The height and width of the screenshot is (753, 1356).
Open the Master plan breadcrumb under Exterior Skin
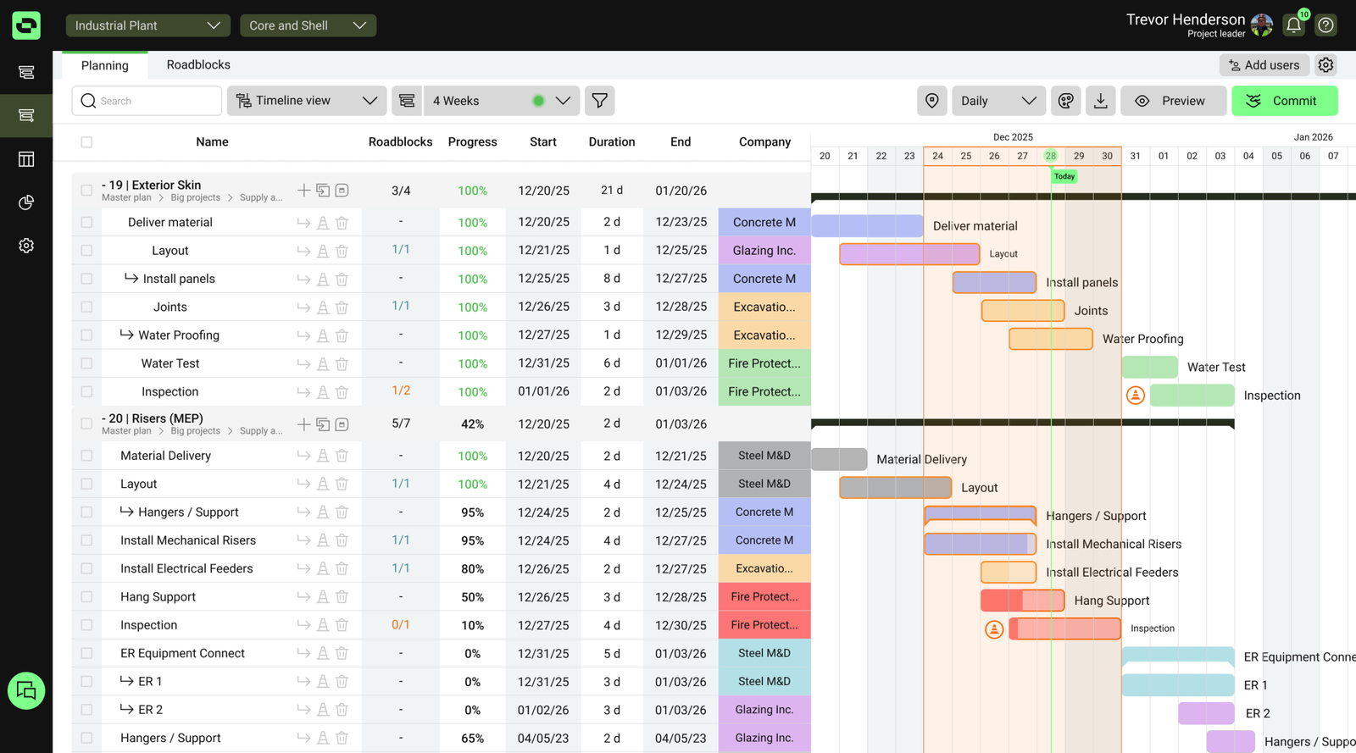pos(126,197)
